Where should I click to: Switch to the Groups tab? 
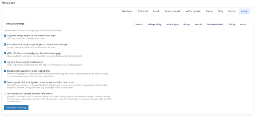187,24
